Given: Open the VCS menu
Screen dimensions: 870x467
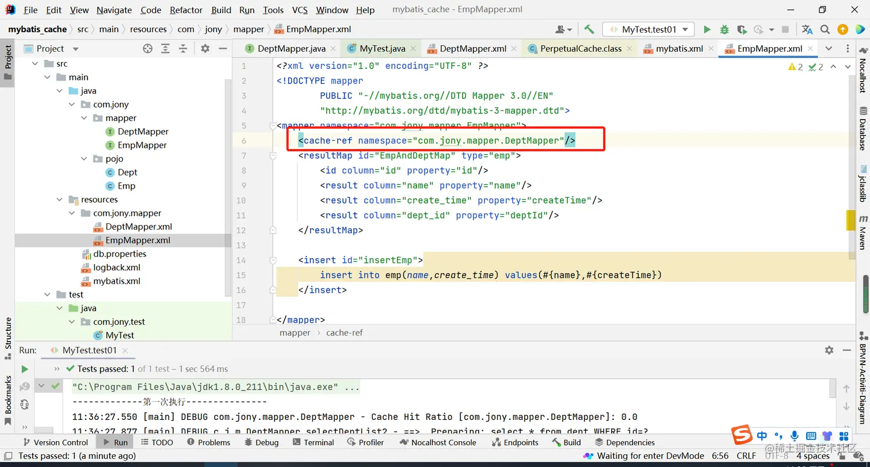Looking at the screenshot, I should 300,10.
